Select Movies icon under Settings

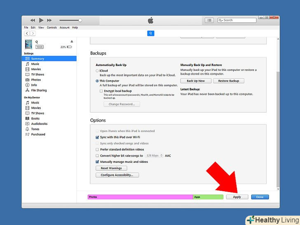(x=28, y=69)
